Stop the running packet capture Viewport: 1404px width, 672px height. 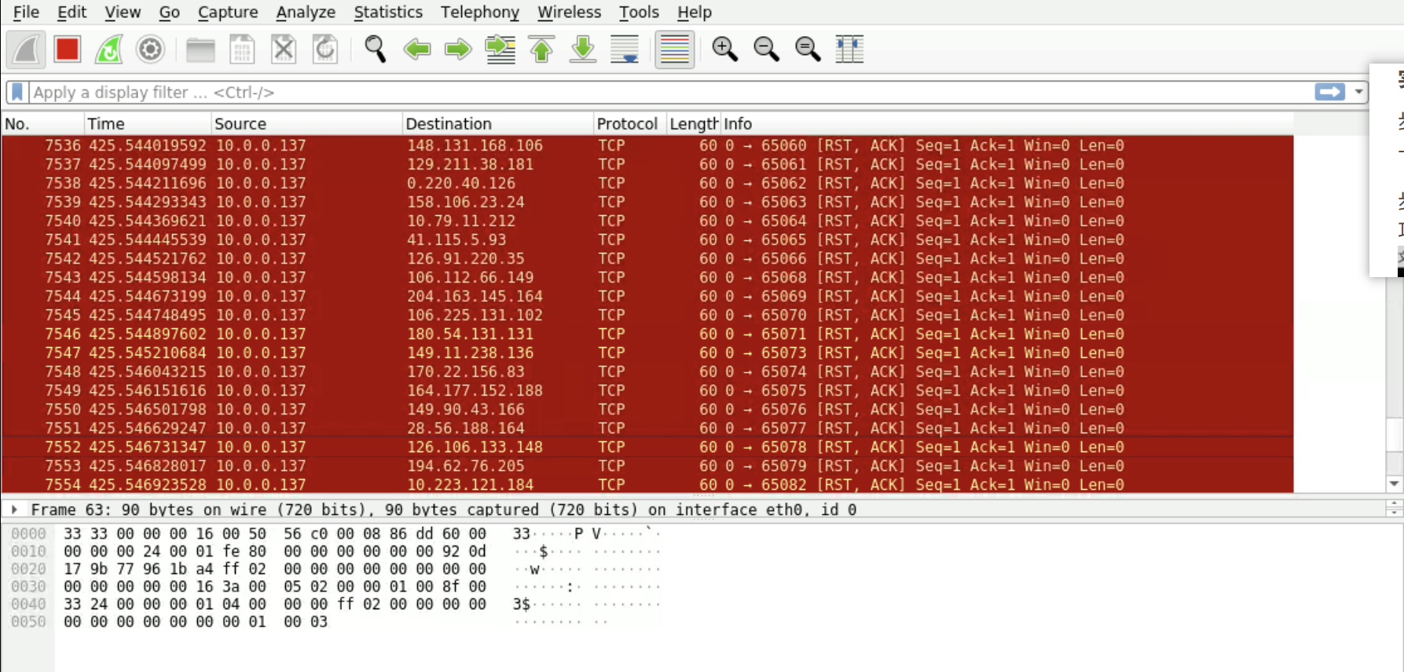point(68,49)
